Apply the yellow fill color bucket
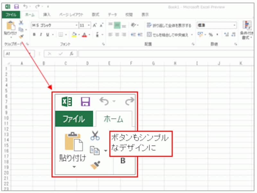Image resolution: width=257 pixels, height=193 pixels. point(74,35)
